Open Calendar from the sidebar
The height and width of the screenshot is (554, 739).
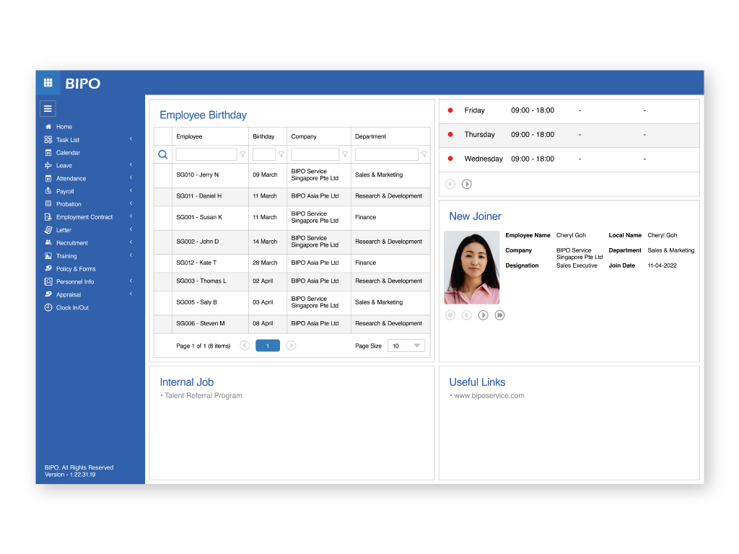pyautogui.click(x=68, y=153)
